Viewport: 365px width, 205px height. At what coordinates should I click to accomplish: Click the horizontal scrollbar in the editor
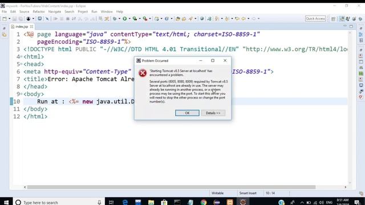pos(171,187)
